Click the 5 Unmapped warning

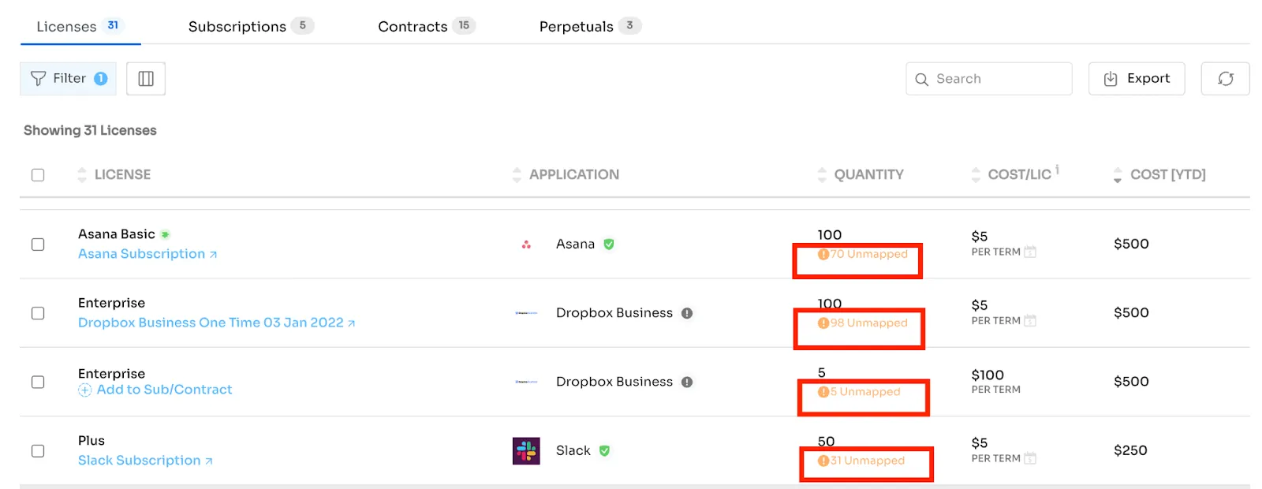[859, 392]
